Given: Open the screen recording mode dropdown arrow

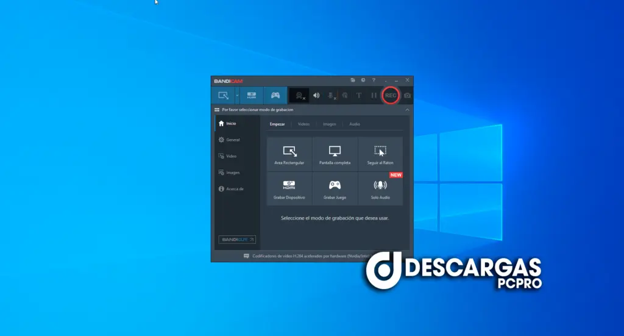Looking at the screenshot, I should [237, 96].
